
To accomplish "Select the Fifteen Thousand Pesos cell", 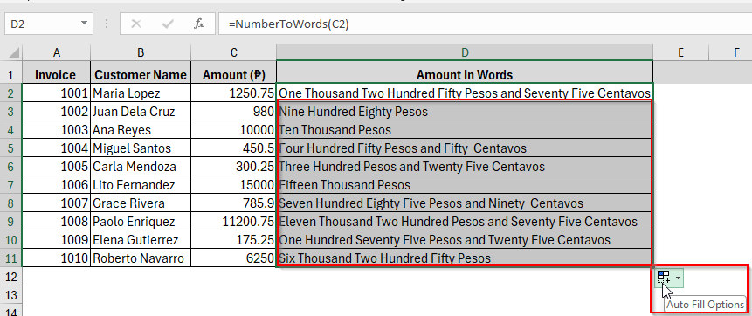I will click(465, 184).
